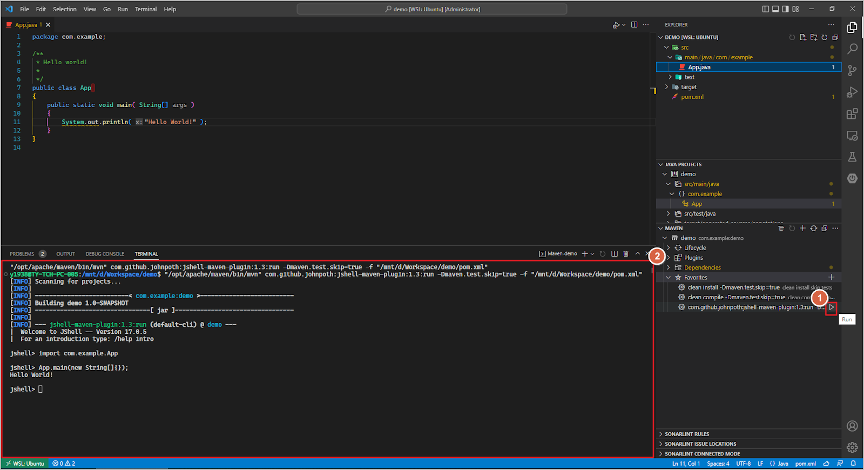Open the Extensions view in activity bar
This screenshot has width=864, height=470.
tap(852, 113)
